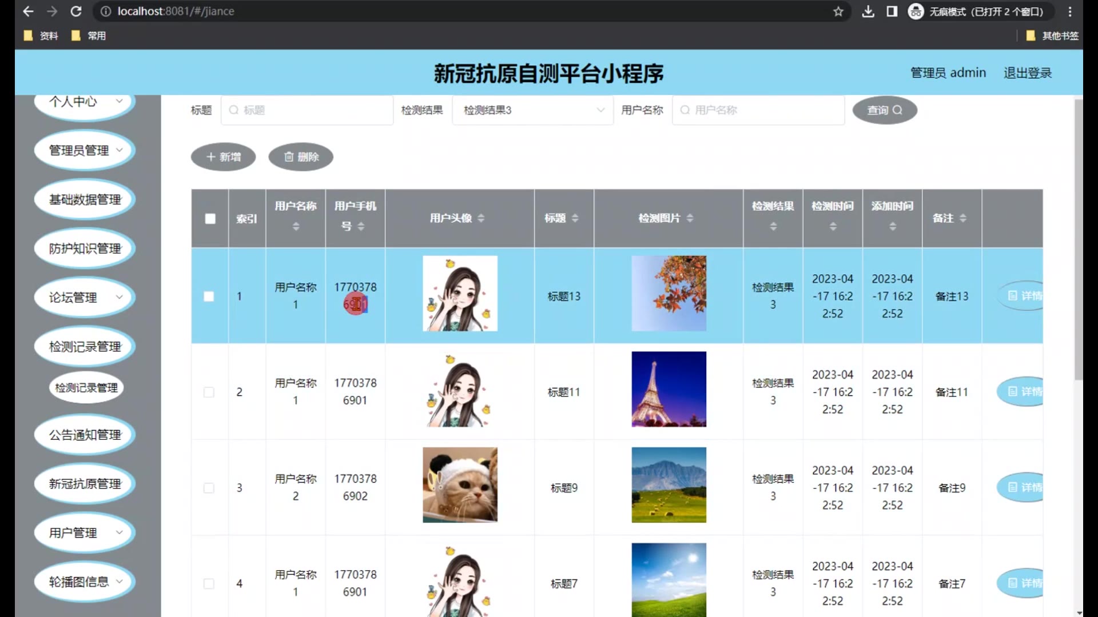Collapse the parent 检测记录管理 sidebar menu
The width and height of the screenshot is (1098, 617).
pyautogui.click(x=85, y=347)
